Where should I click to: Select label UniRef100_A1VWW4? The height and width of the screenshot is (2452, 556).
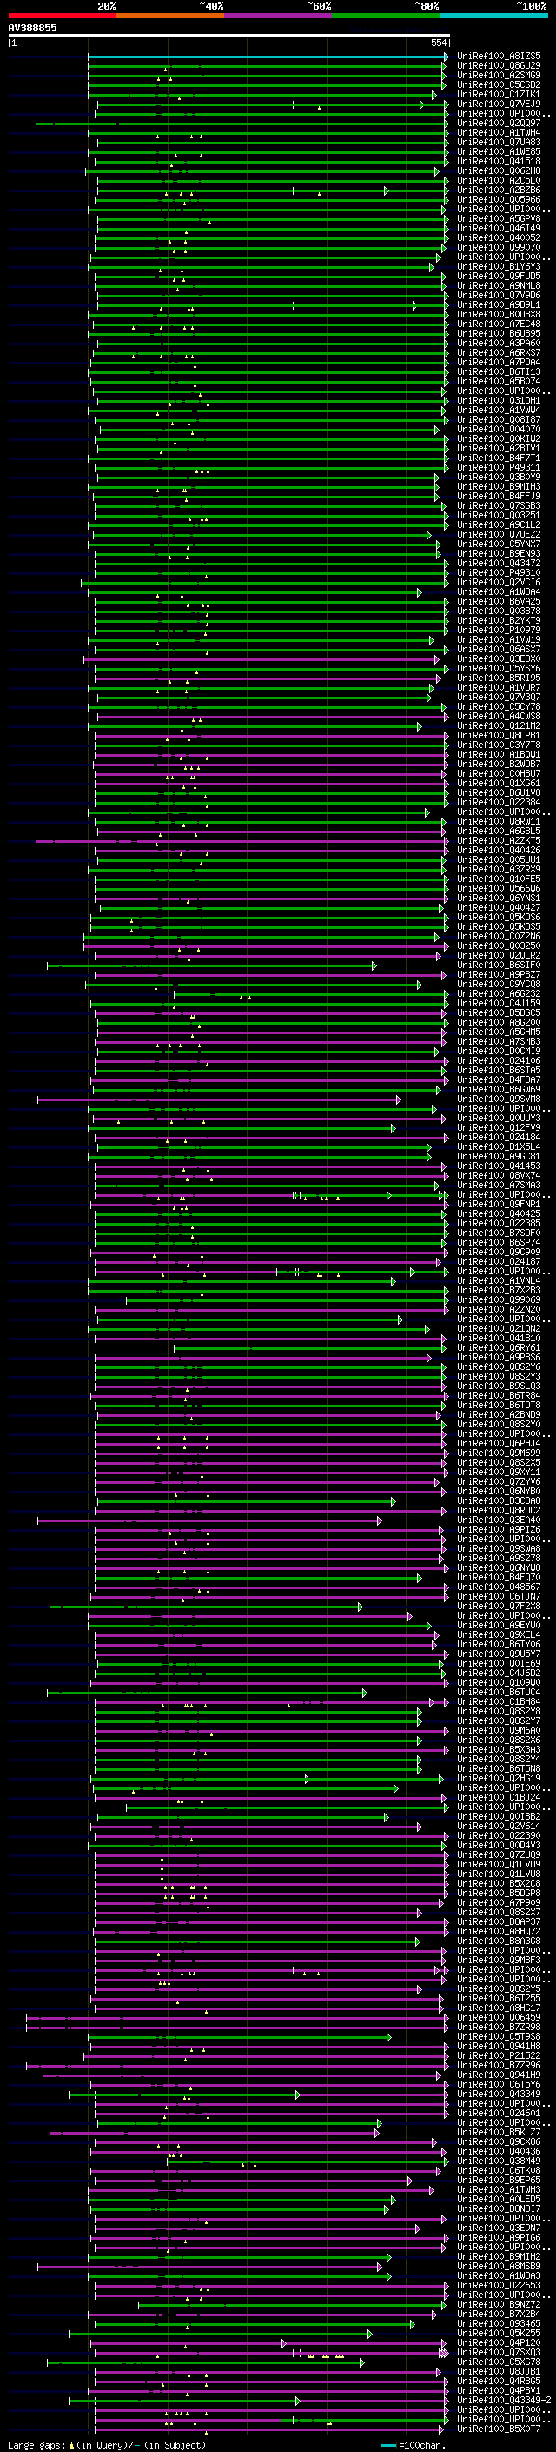[499, 411]
